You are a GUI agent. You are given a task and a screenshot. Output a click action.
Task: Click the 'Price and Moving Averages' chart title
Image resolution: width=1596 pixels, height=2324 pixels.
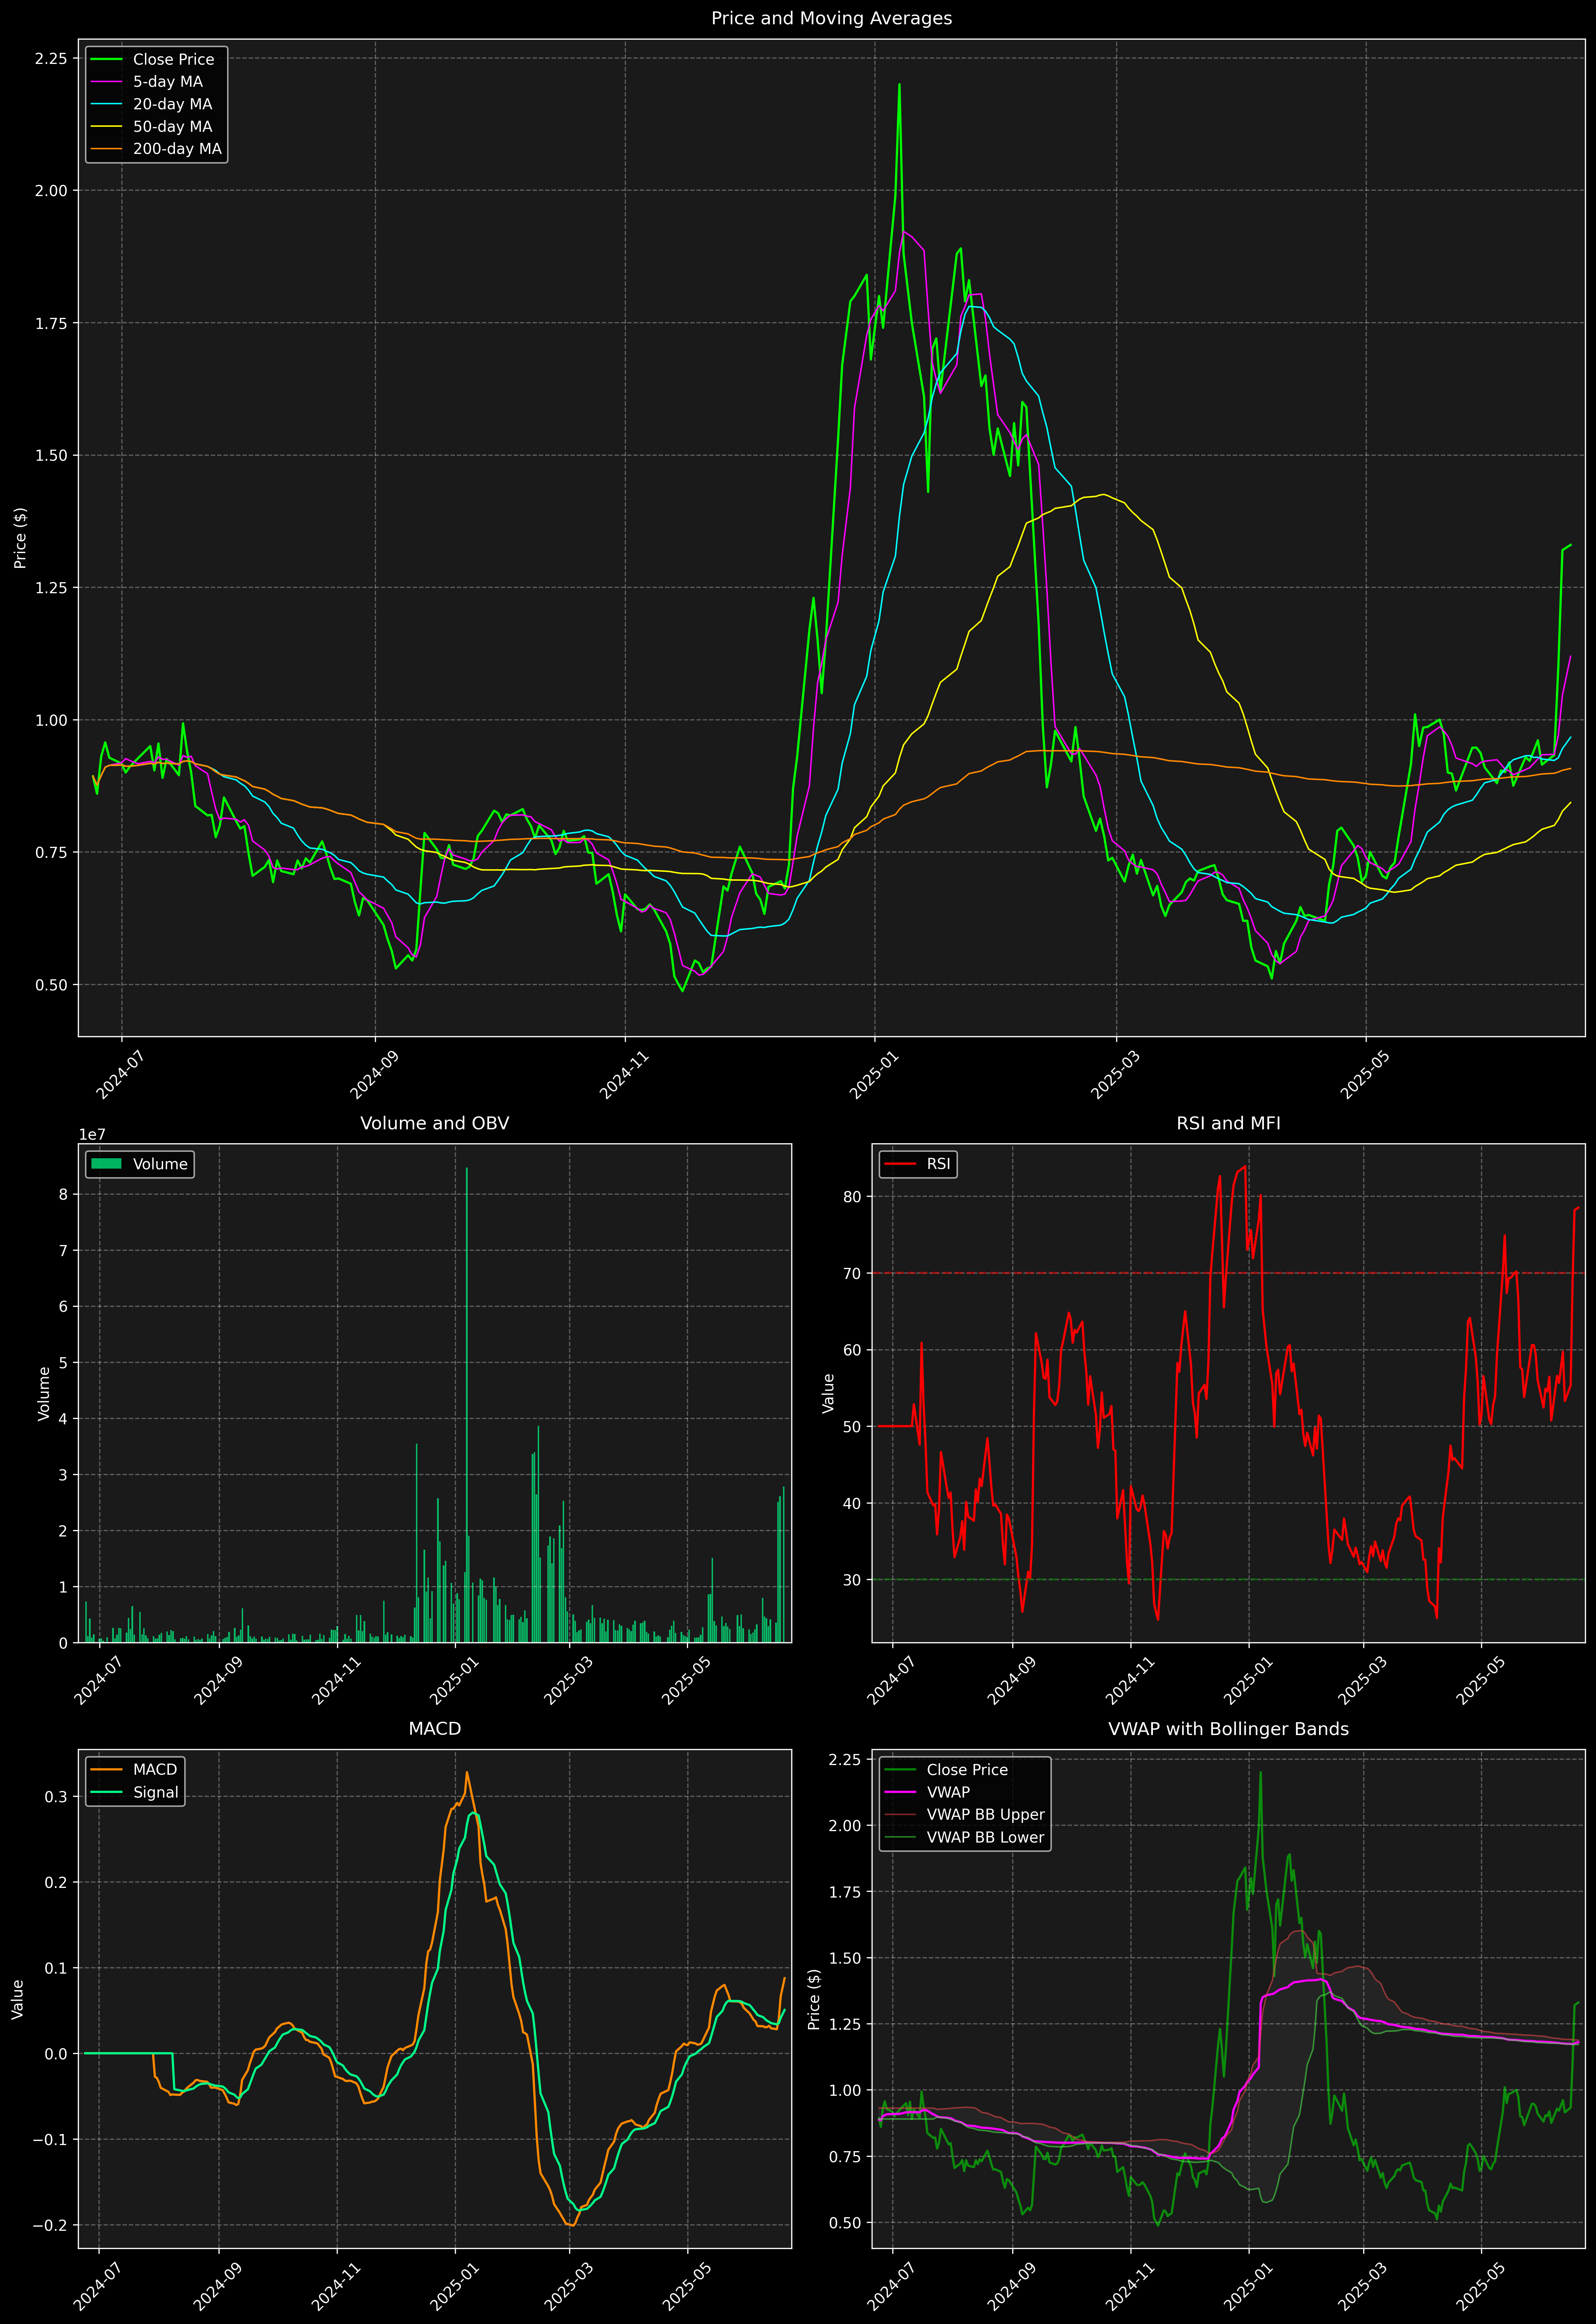831,18
